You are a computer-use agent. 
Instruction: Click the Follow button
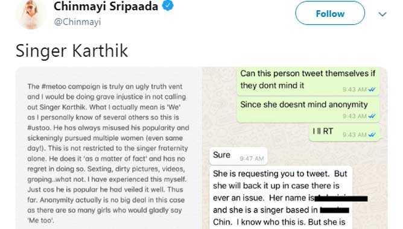(330, 13)
